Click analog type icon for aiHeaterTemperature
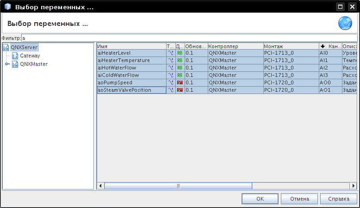The image size is (360, 208). [171, 60]
